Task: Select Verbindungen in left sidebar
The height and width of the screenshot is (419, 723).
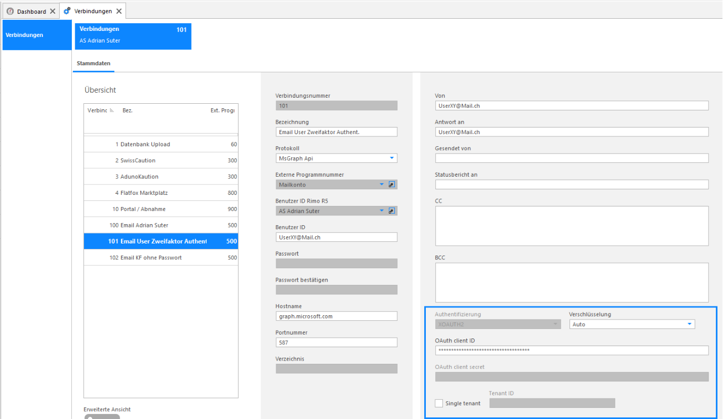Action: pos(36,35)
